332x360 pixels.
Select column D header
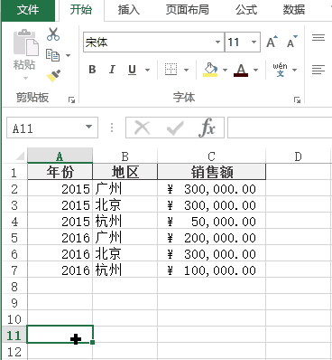tap(298, 156)
